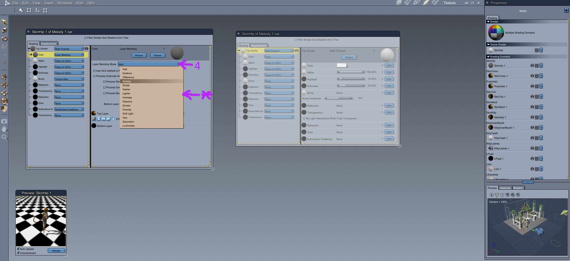This screenshot has height=261, width=570.
Task: Enable Use HLS checkbox
Action: point(94,71)
